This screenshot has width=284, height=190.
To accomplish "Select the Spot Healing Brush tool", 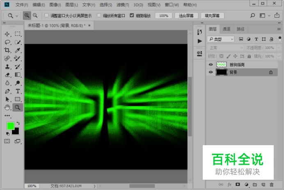I will (x=7, y=58).
